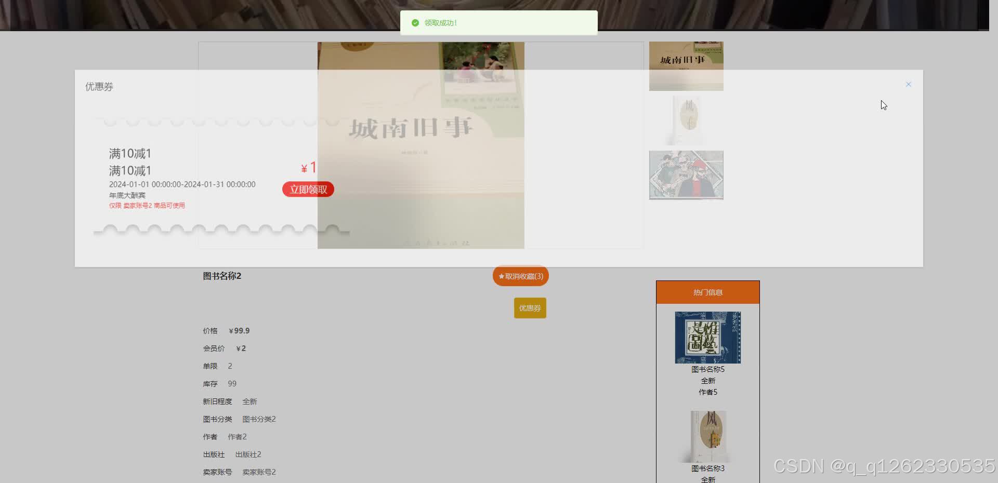Click the 领取成功! success message
Image resolution: width=998 pixels, height=483 pixels.
point(441,23)
